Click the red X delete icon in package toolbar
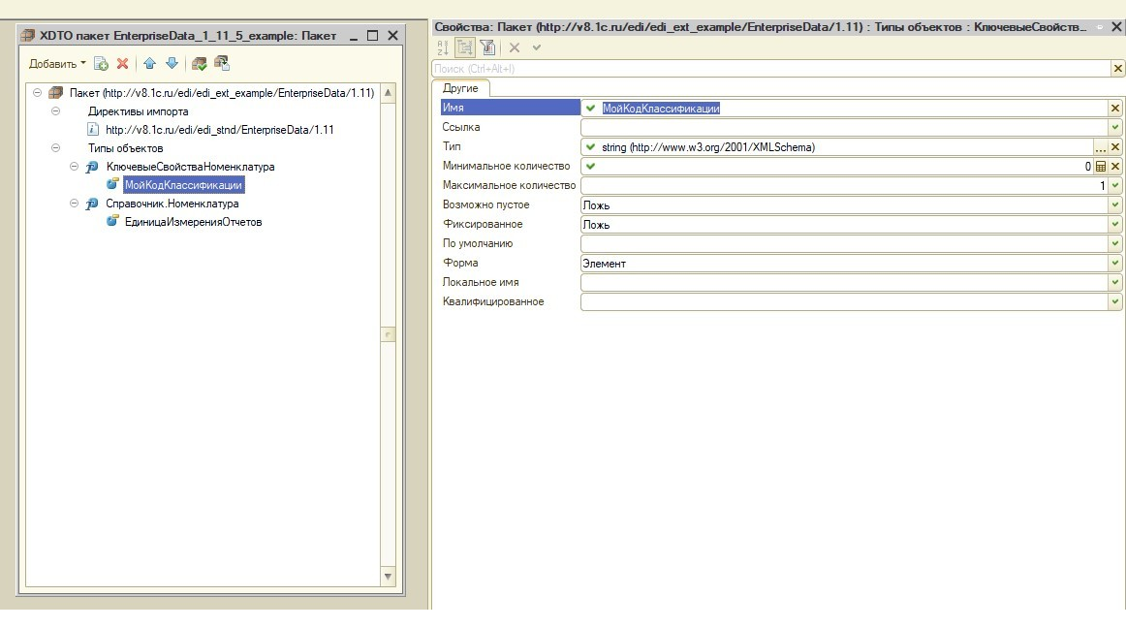The width and height of the screenshot is (1126, 628). pyautogui.click(x=123, y=64)
